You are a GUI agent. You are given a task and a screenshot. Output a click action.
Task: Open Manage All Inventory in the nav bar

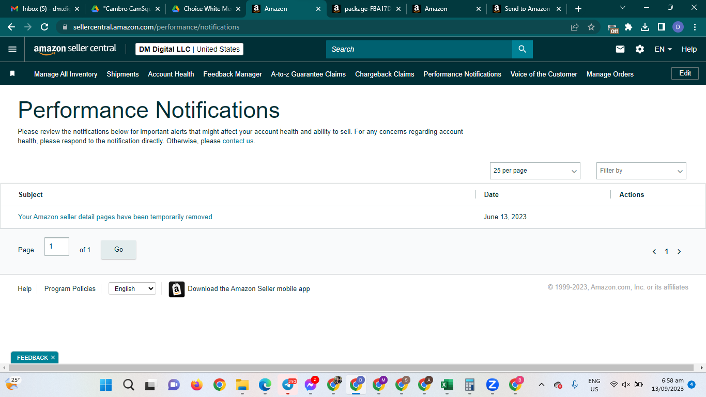(66, 74)
